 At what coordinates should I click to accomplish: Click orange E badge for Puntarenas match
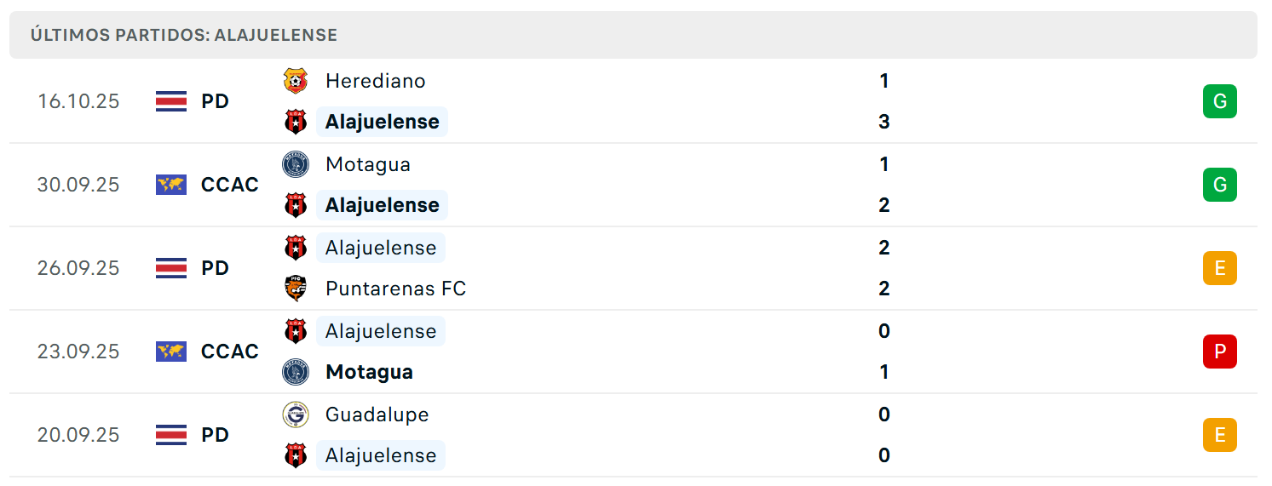[x=1219, y=268]
